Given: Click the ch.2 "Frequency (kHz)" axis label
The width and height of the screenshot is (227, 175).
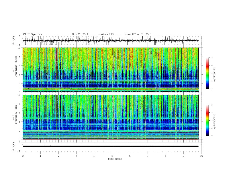Looking at the screenshot, I should (16, 114).
